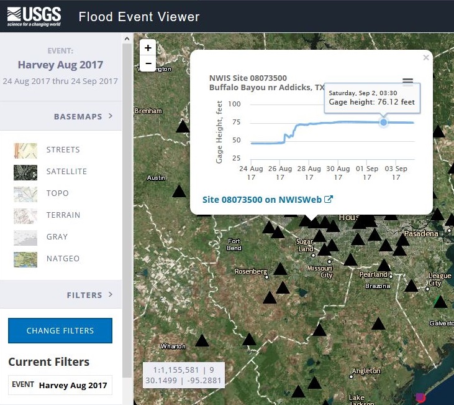Click the highlighted data point on chart
The width and height of the screenshot is (454, 405).
tap(383, 123)
